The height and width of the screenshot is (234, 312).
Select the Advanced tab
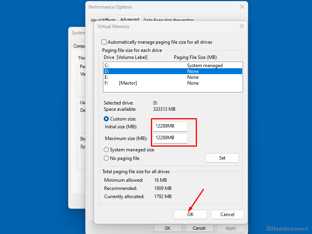(129, 19)
